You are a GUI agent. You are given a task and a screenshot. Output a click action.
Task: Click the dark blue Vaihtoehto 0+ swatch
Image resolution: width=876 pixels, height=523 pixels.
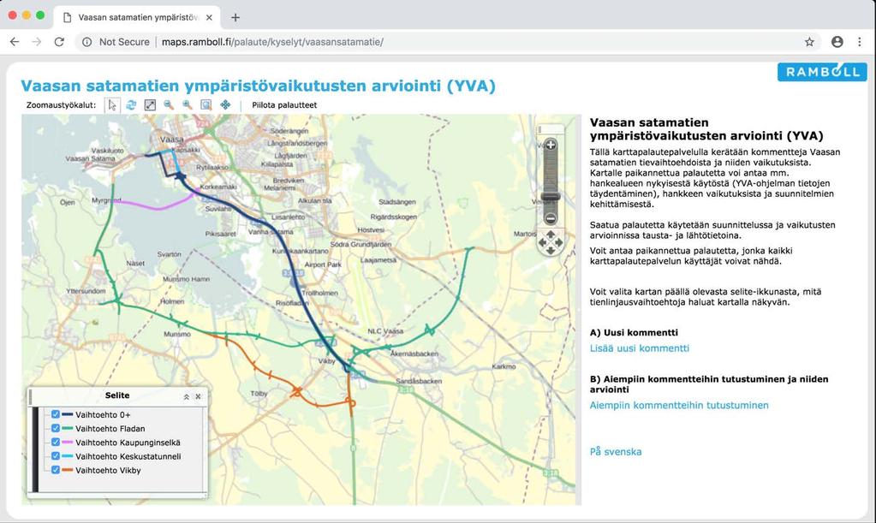point(67,414)
